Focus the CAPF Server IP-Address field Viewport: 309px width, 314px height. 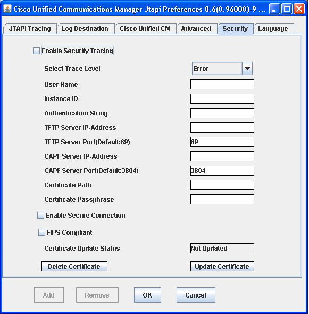[222, 156]
